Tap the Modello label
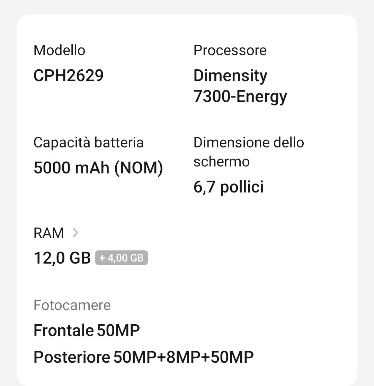 coord(59,50)
